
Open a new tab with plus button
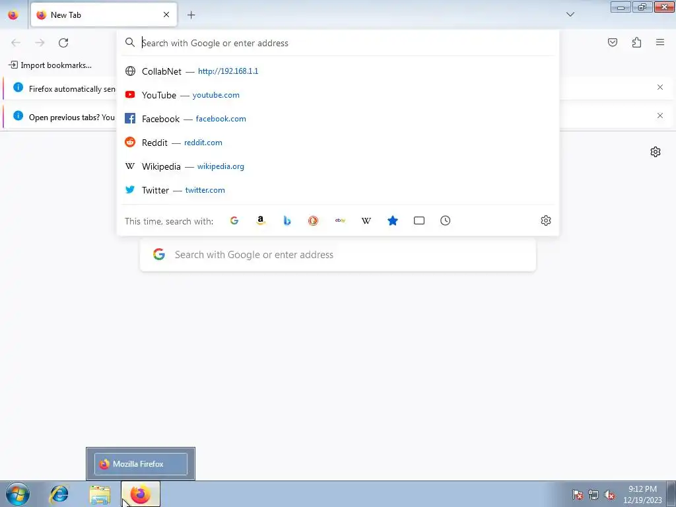191,15
